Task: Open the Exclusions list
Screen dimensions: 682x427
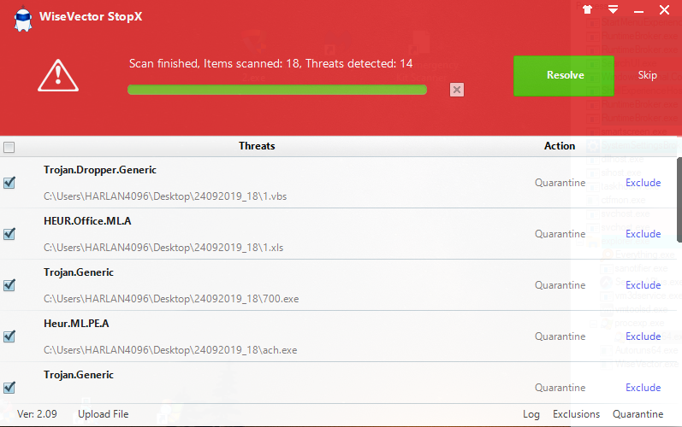Action: click(576, 414)
